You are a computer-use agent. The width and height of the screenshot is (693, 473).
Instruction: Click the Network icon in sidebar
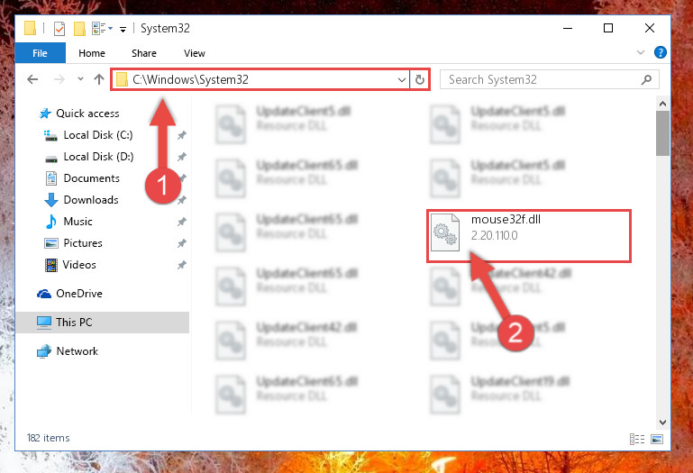(44, 351)
